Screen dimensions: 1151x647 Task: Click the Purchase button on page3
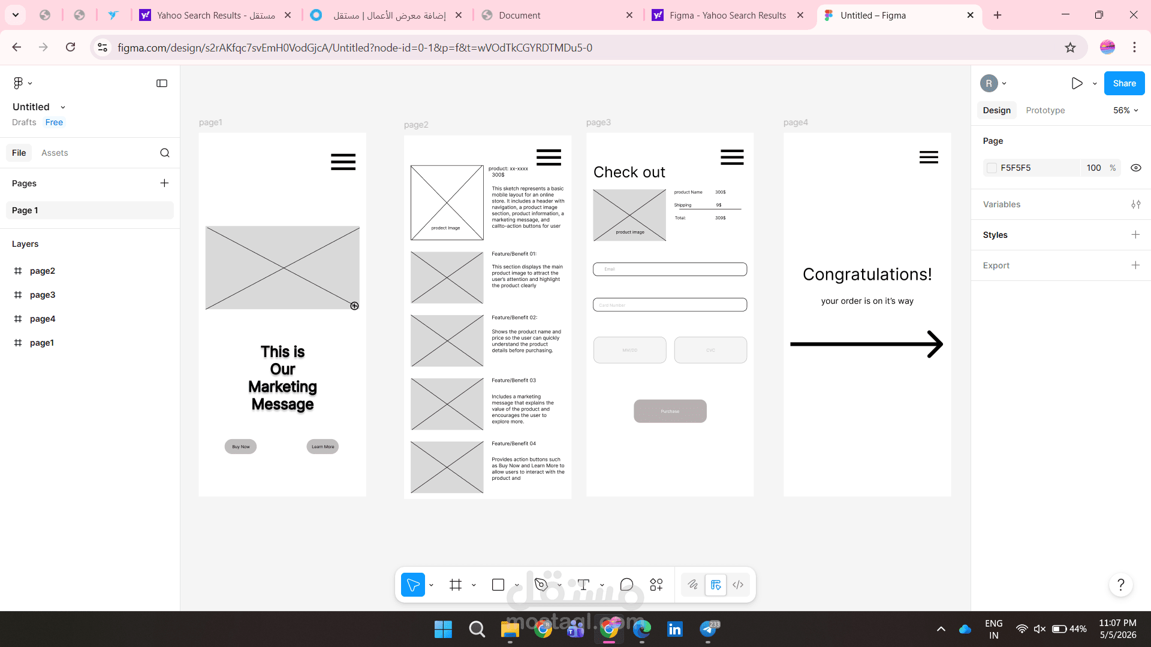tap(670, 411)
